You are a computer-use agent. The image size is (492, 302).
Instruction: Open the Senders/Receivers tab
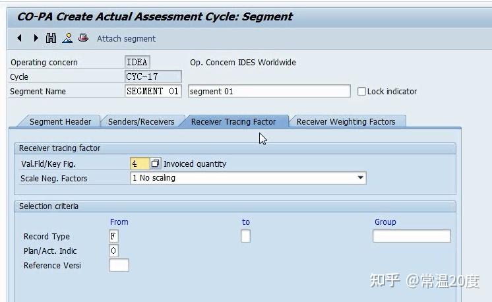click(x=141, y=121)
